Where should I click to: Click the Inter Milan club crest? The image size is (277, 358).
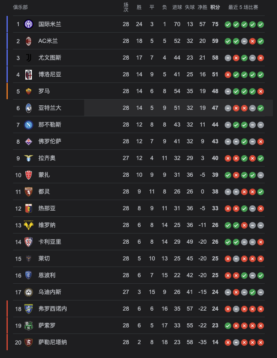click(x=29, y=24)
